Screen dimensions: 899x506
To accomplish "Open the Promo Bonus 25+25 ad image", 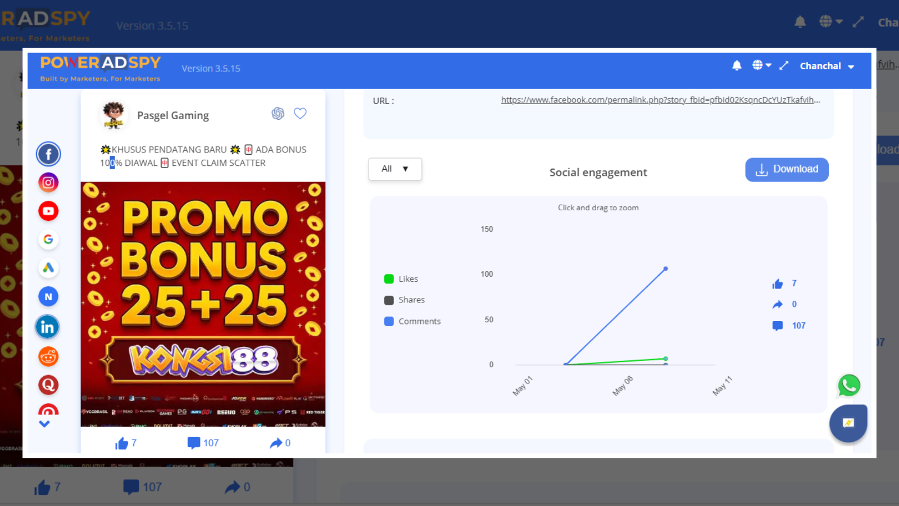I will click(x=203, y=304).
